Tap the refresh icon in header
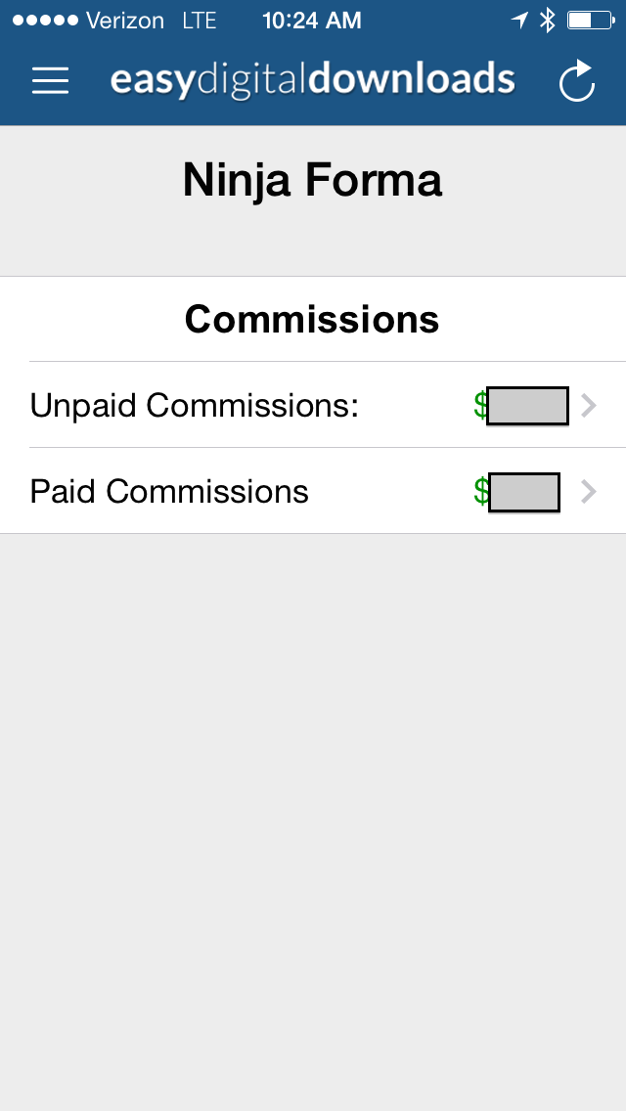Screen dimensions: 626x1111 coord(577,81)
